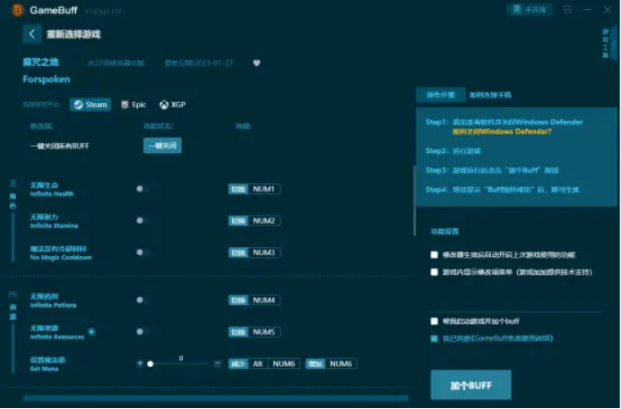Click the horizontal scrollbar at bottom

coord(215,398)
